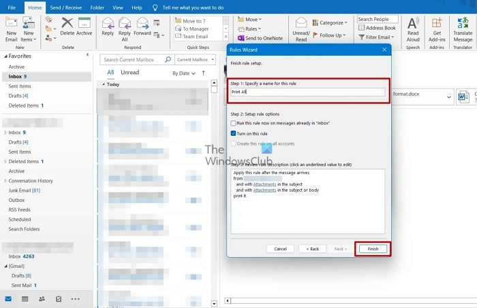Open Get Add-ins

437,30
